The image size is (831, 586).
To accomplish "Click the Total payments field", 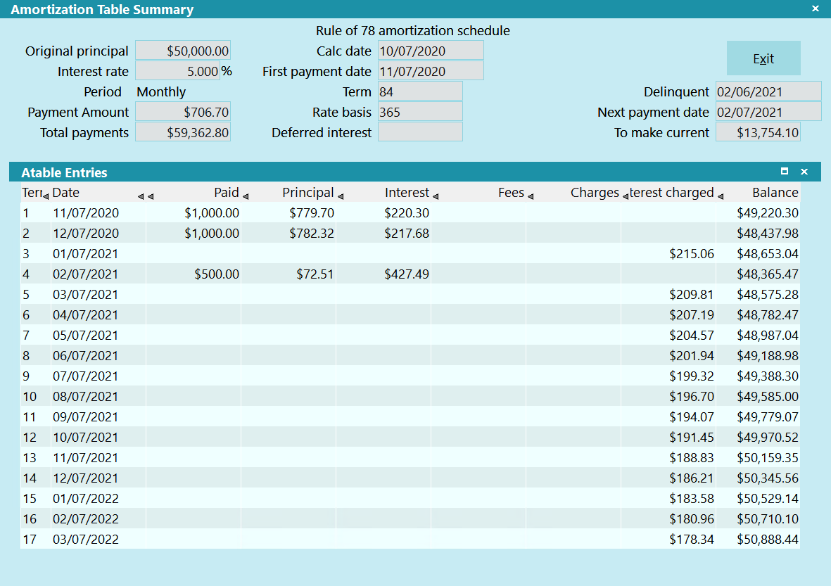I will [183, 132].
